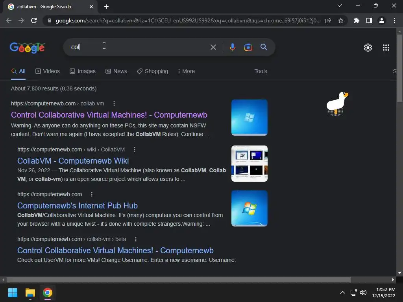Image resolution: width=403 pixels, height=302 pixels.
Task: Click the Chrome taskbar icon
Action: [x=48, y=293]
